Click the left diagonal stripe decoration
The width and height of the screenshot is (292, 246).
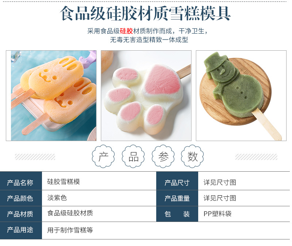[x=35, y=157]
